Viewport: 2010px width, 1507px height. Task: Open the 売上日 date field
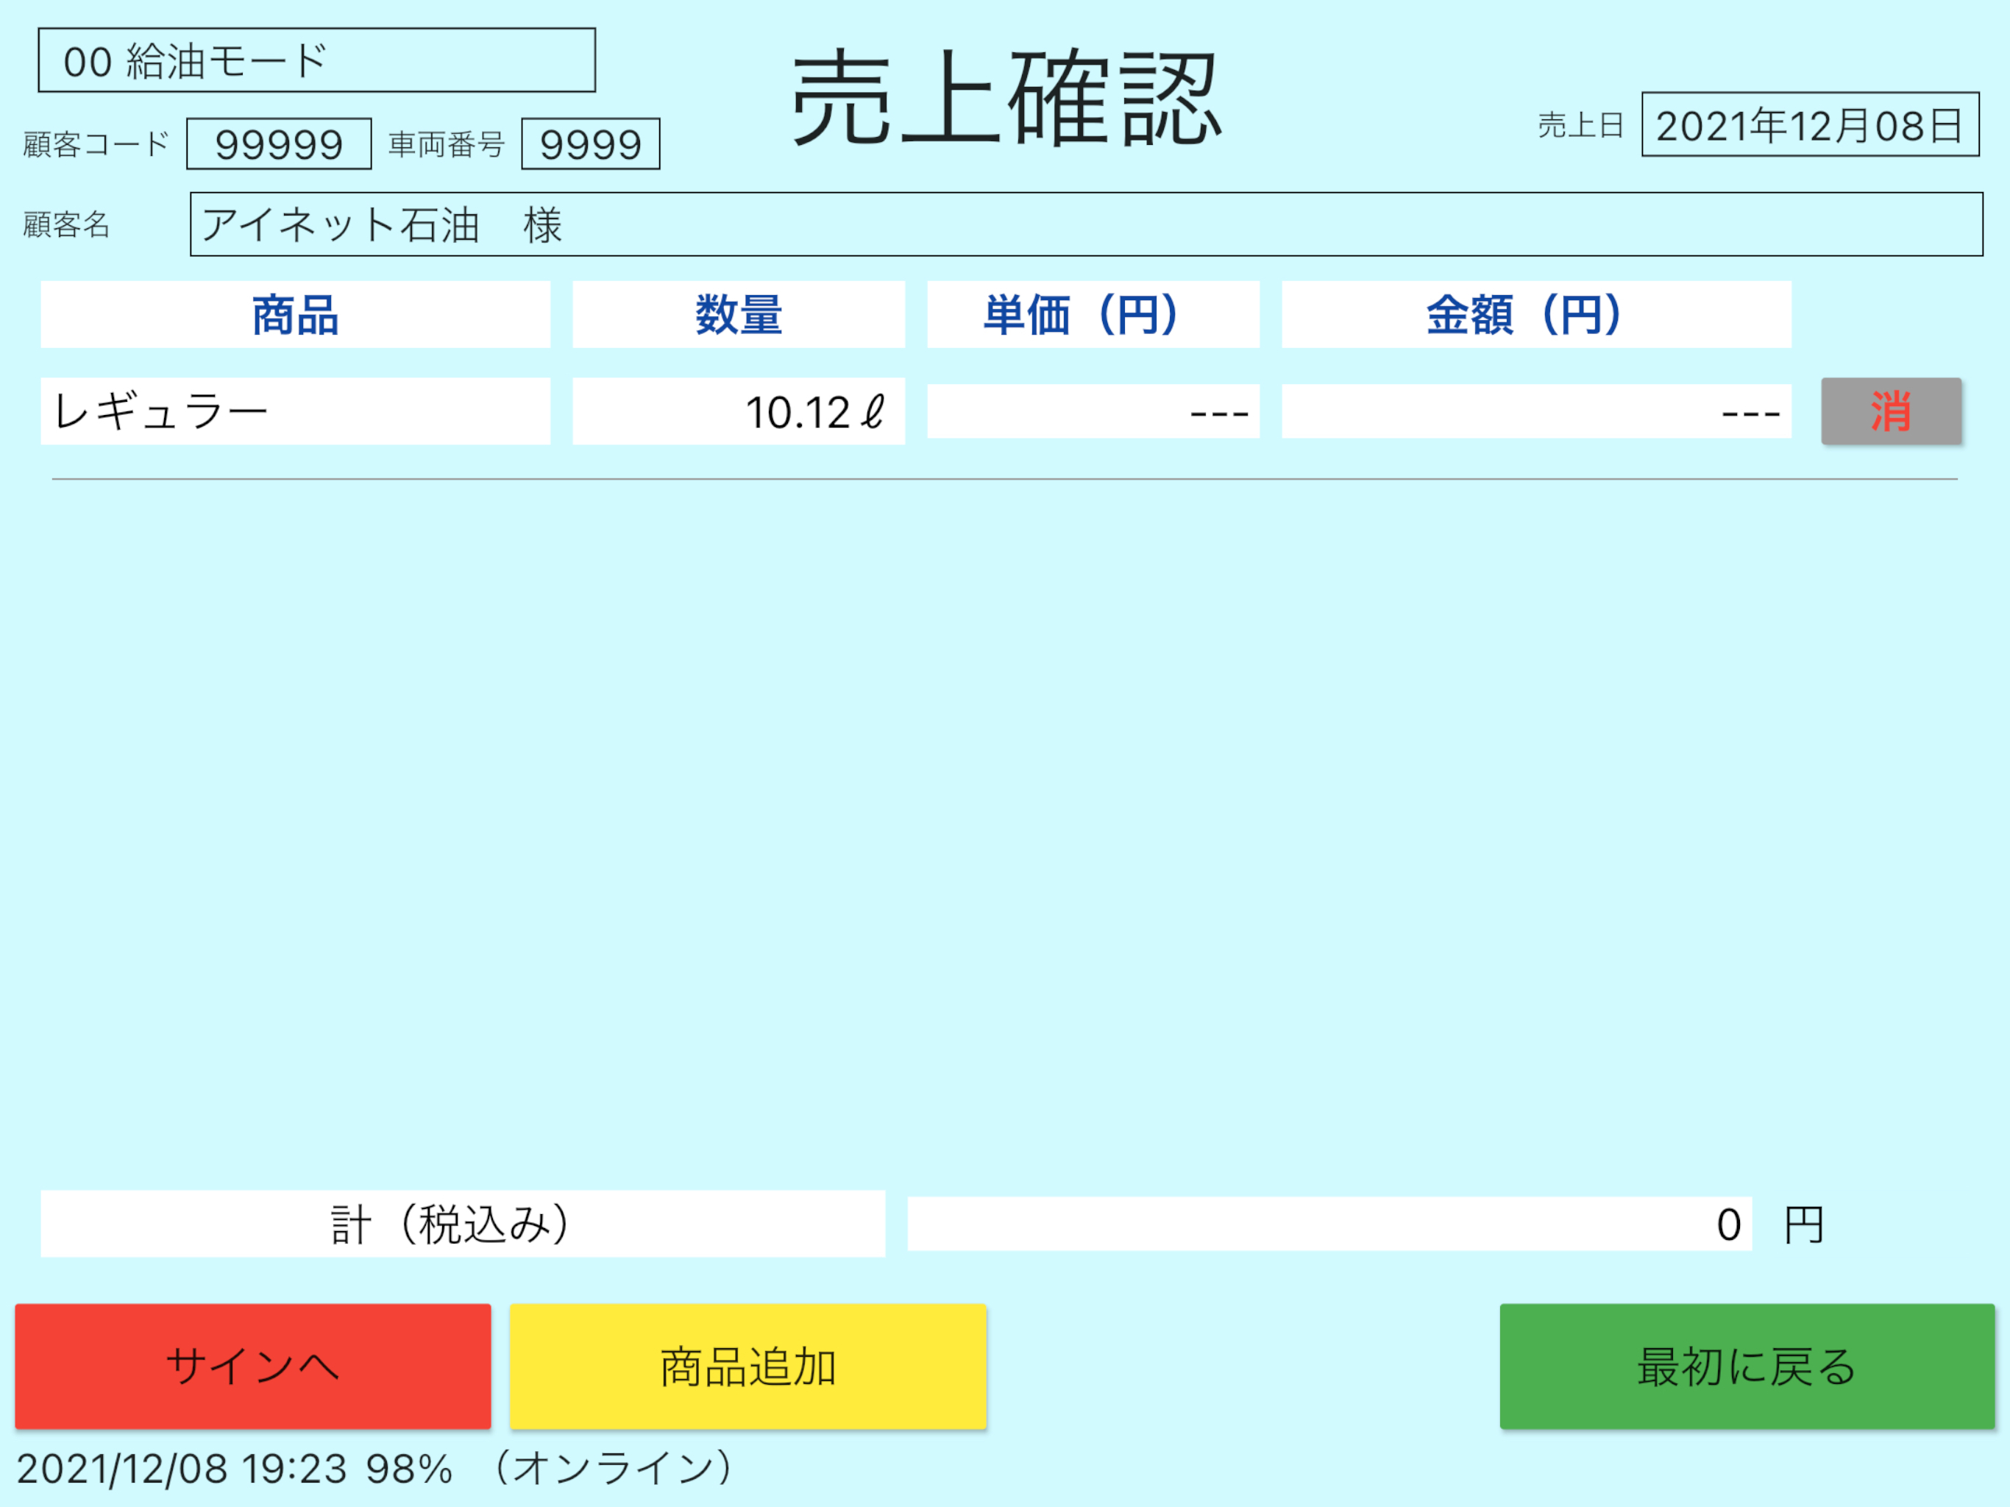1809,124
